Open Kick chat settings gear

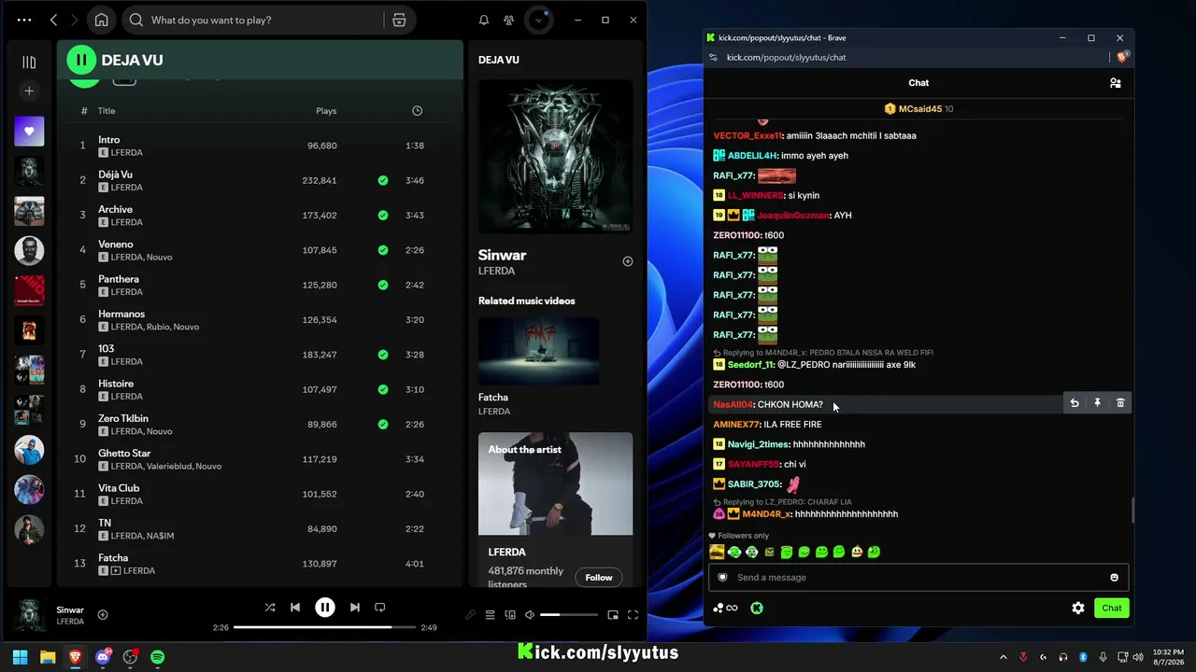1078,608
